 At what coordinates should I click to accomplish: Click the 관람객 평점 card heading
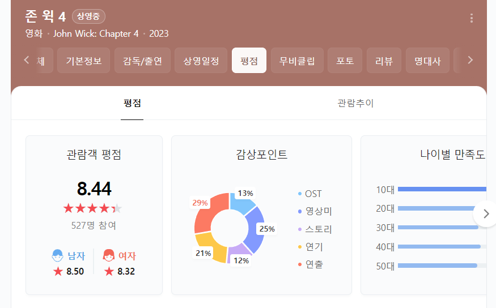click(x=94, y=155)
